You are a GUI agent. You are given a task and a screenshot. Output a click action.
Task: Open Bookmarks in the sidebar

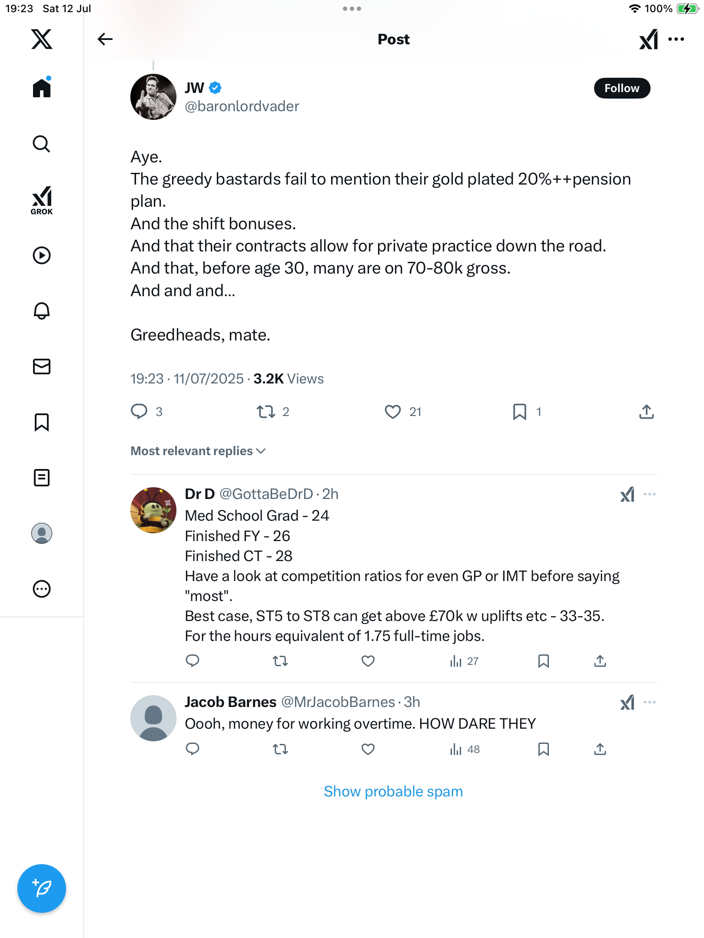(42, 422)
